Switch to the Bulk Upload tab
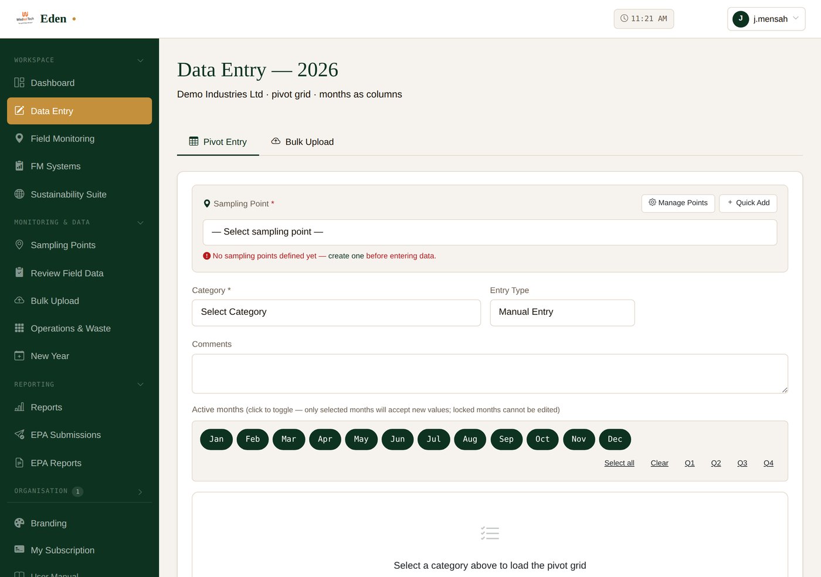 point(303,142)
